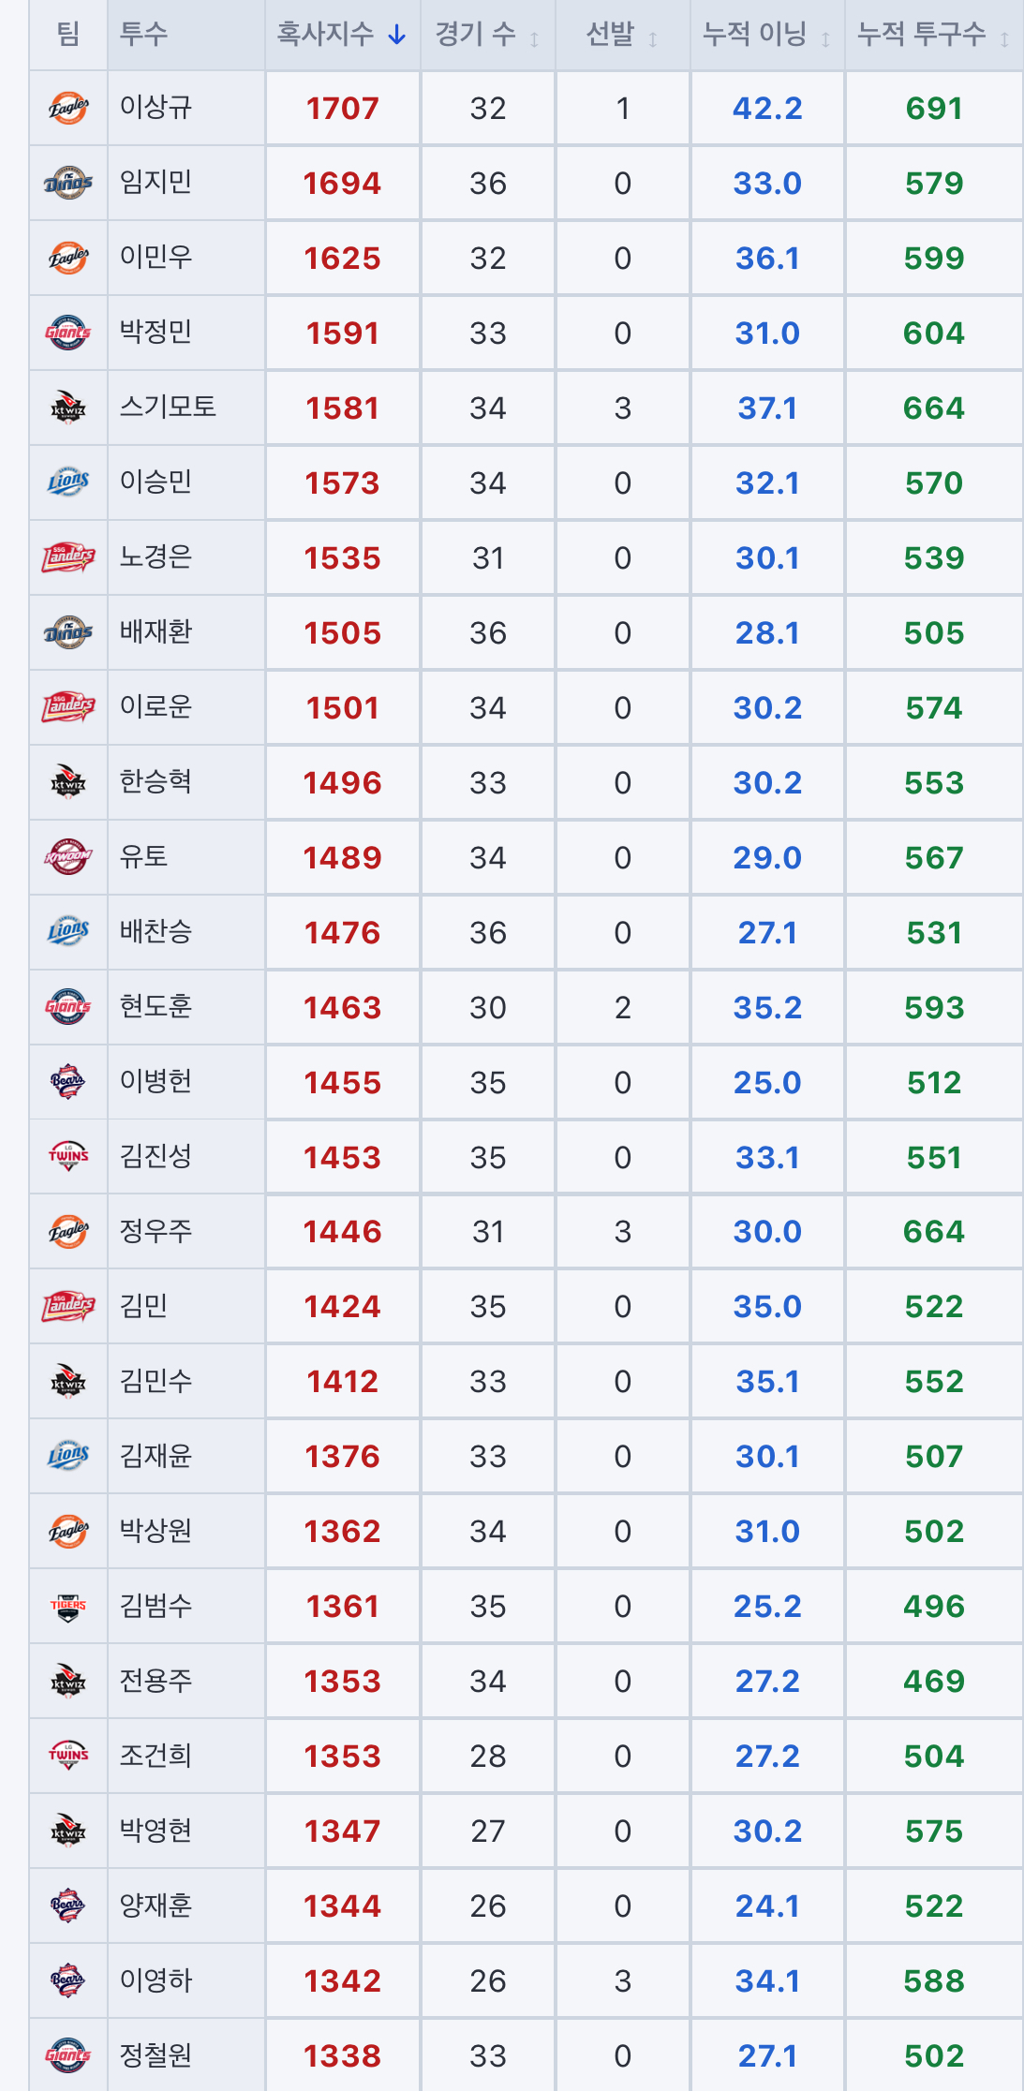Click the Eagles logo next to 이상규

tap(68, 108)
